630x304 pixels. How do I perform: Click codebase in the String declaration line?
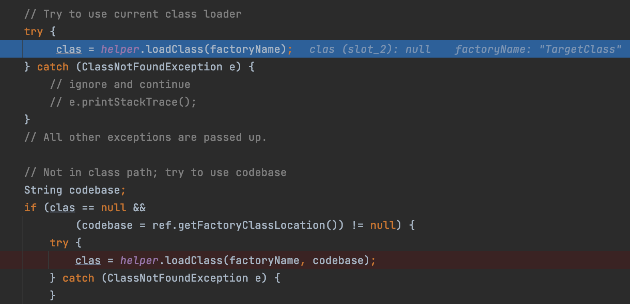(x=95, y=190)
